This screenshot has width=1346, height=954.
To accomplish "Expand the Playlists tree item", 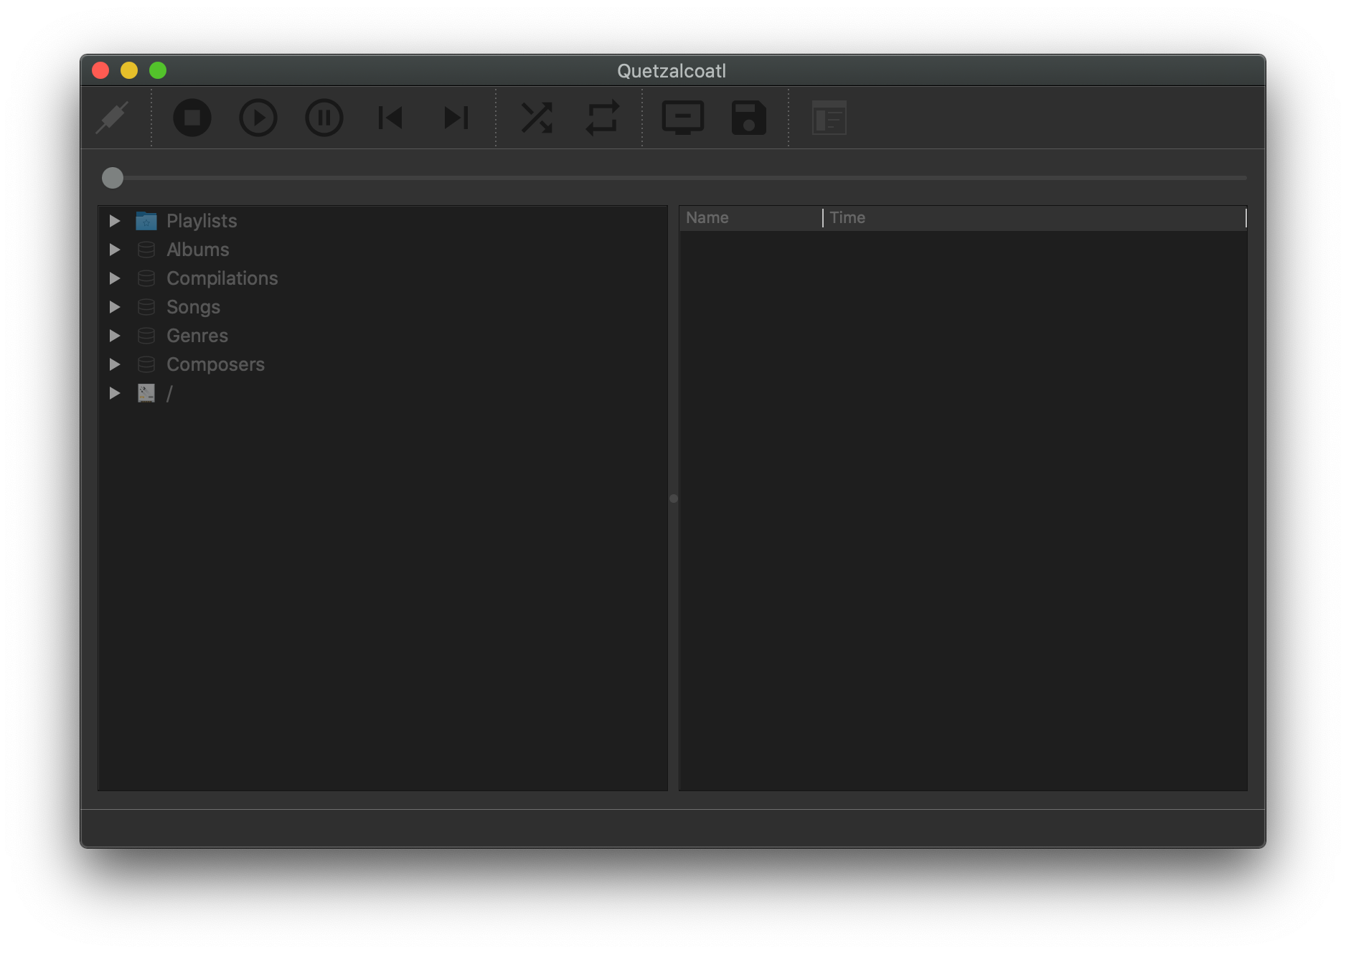I will [115, 221].
